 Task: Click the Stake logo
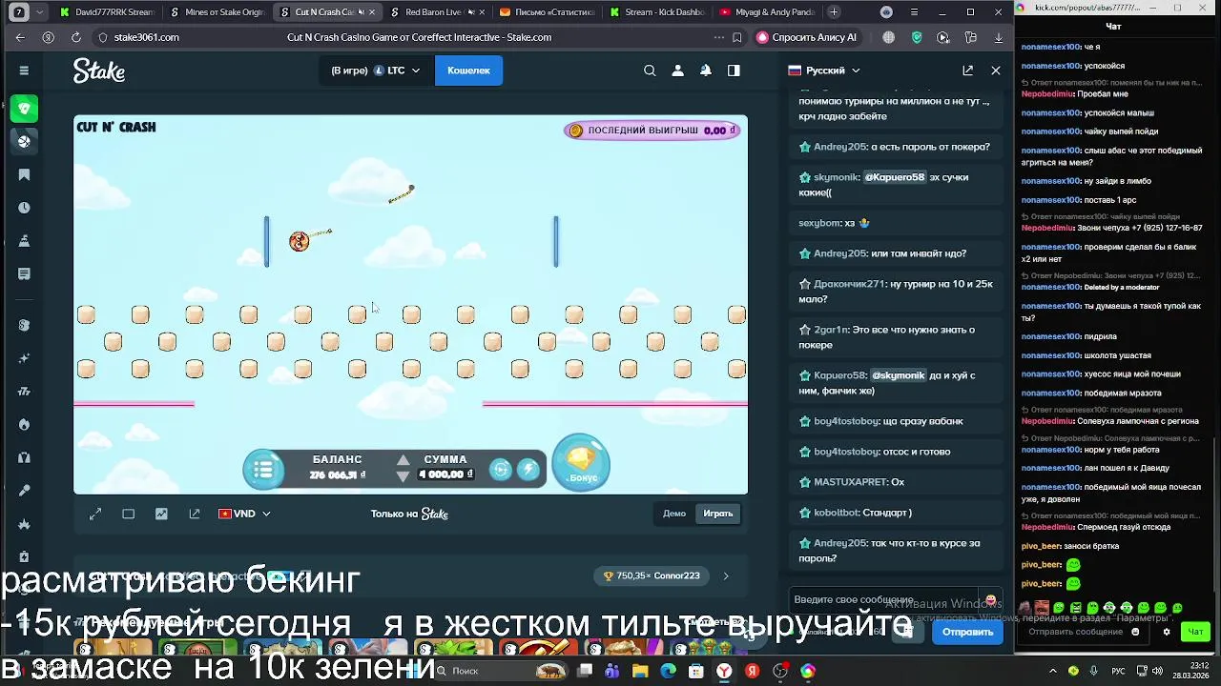click(x=99, y=71)
